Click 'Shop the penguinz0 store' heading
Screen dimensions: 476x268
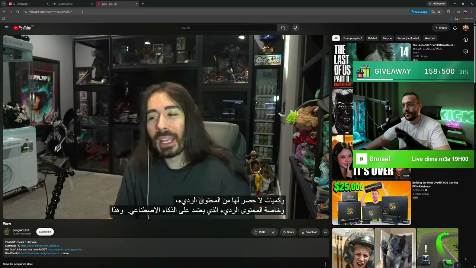click(18, 264)
